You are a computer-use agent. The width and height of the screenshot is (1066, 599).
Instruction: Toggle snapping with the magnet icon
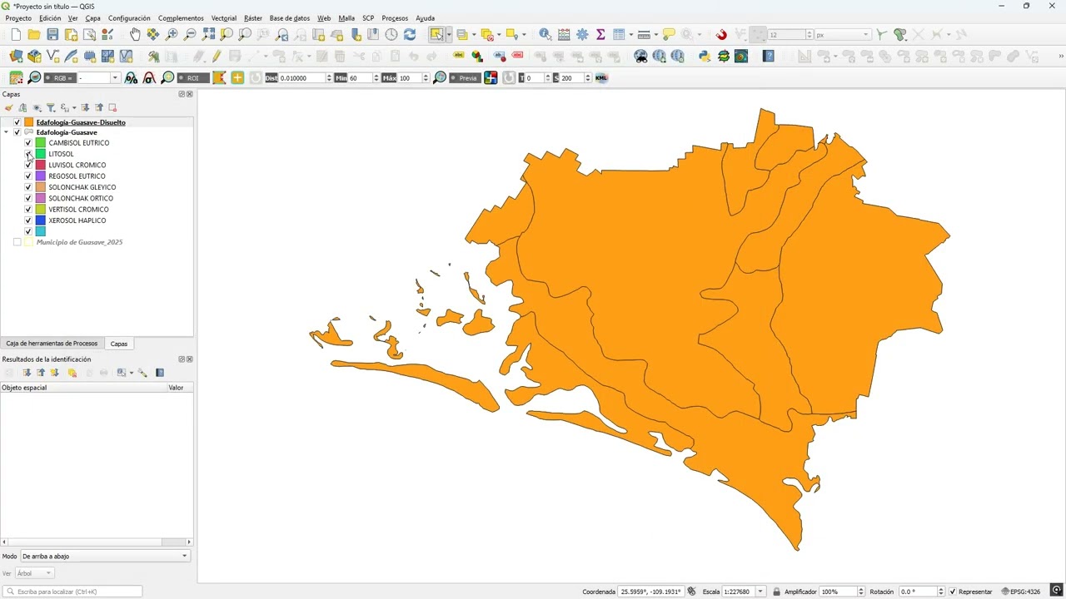tap(721, 34)
